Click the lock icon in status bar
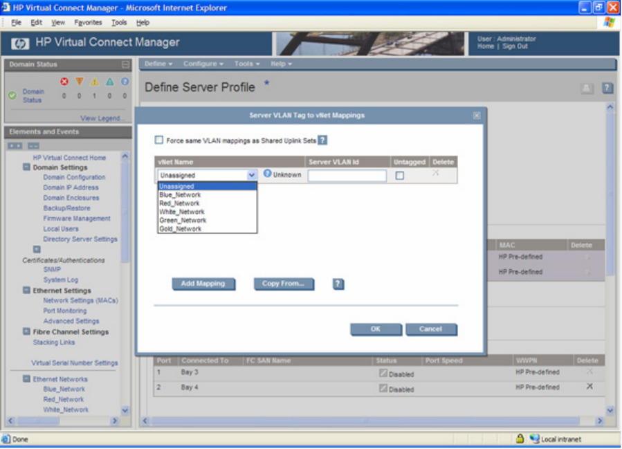Screen dimensions: 622x449 click(x=520, y=439)
